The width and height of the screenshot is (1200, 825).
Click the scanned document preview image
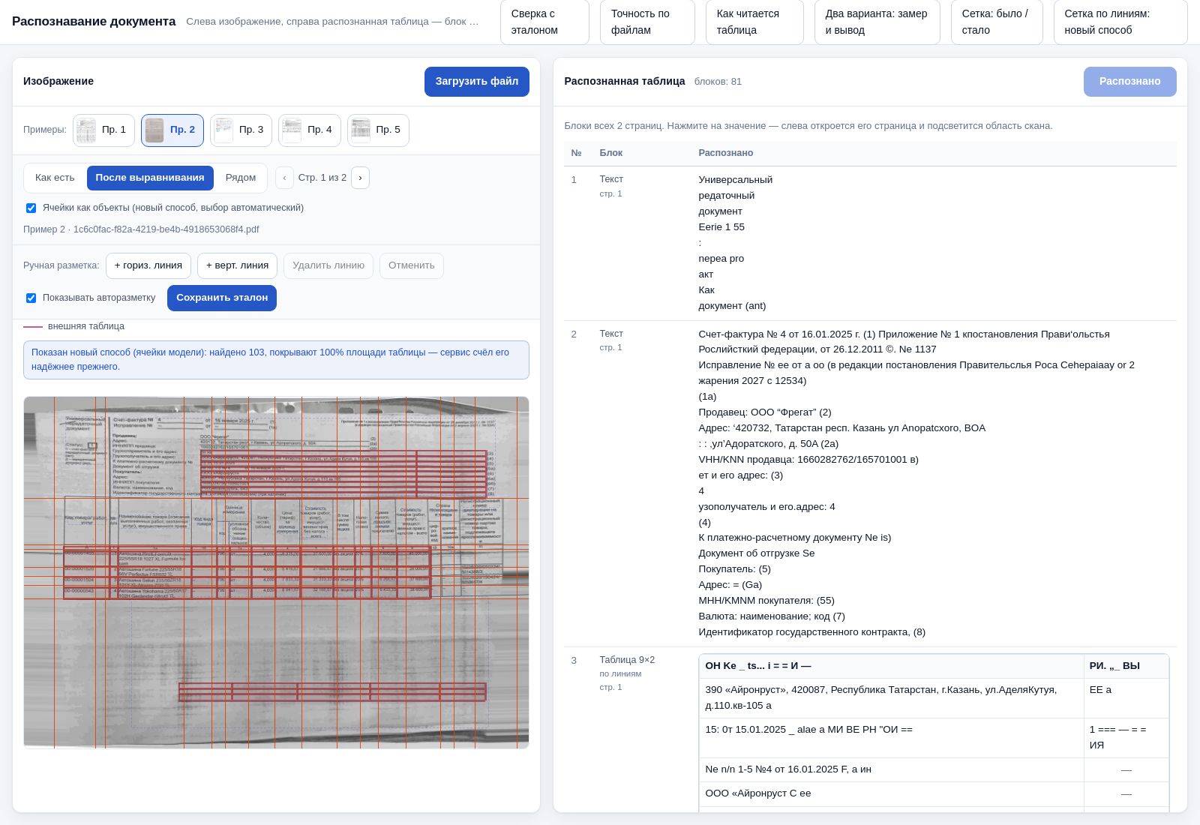[x=276, y=573]
